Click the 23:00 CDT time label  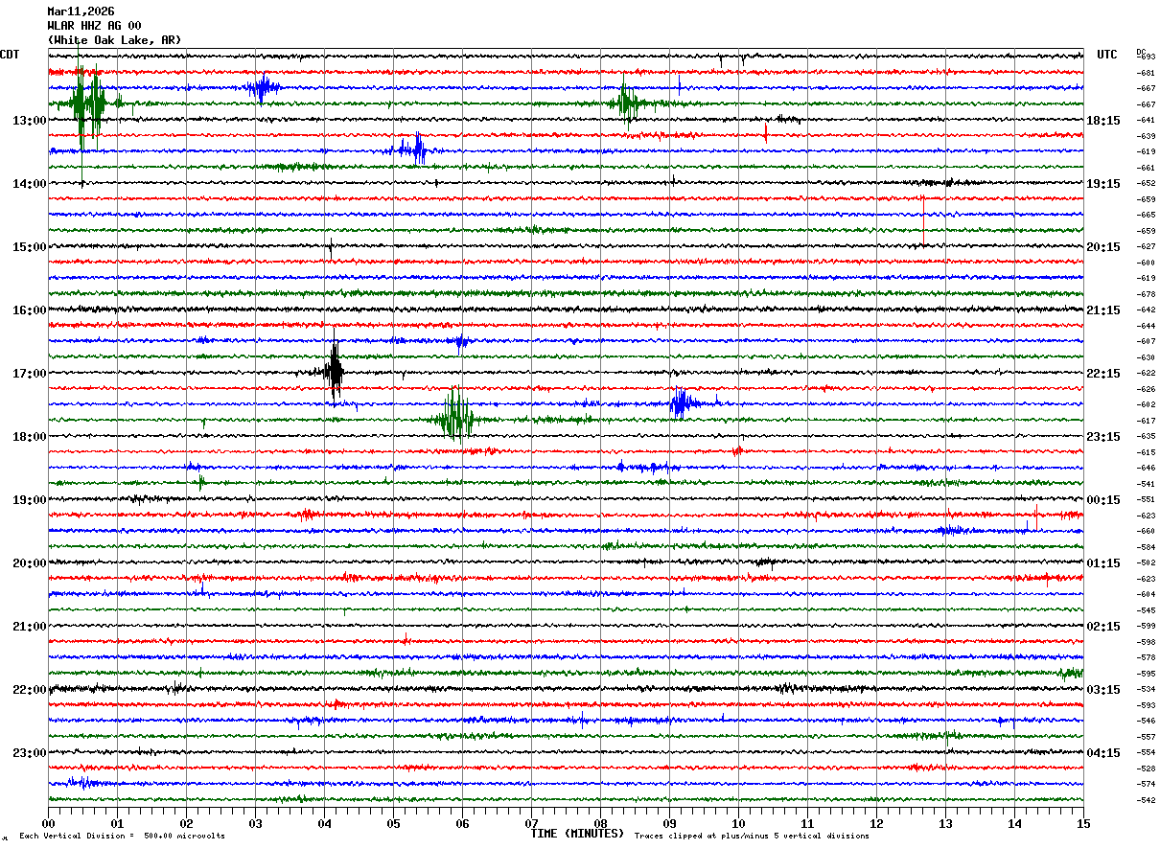(29, 753)
